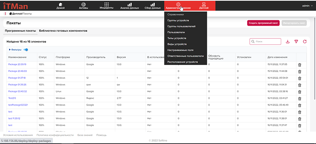Viewport: 316px width, 144px height.
Task: Expand the Фильтры section
Action: click(x=15, y=50)
